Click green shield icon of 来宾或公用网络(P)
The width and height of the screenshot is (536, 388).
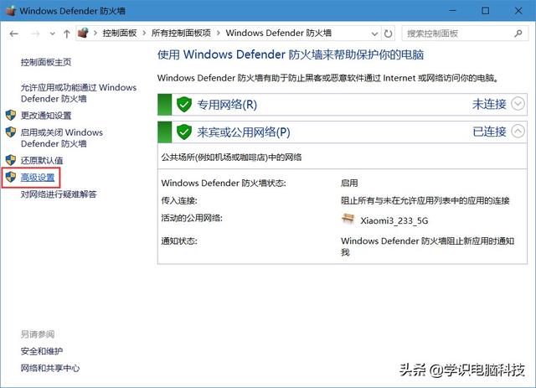184,132
